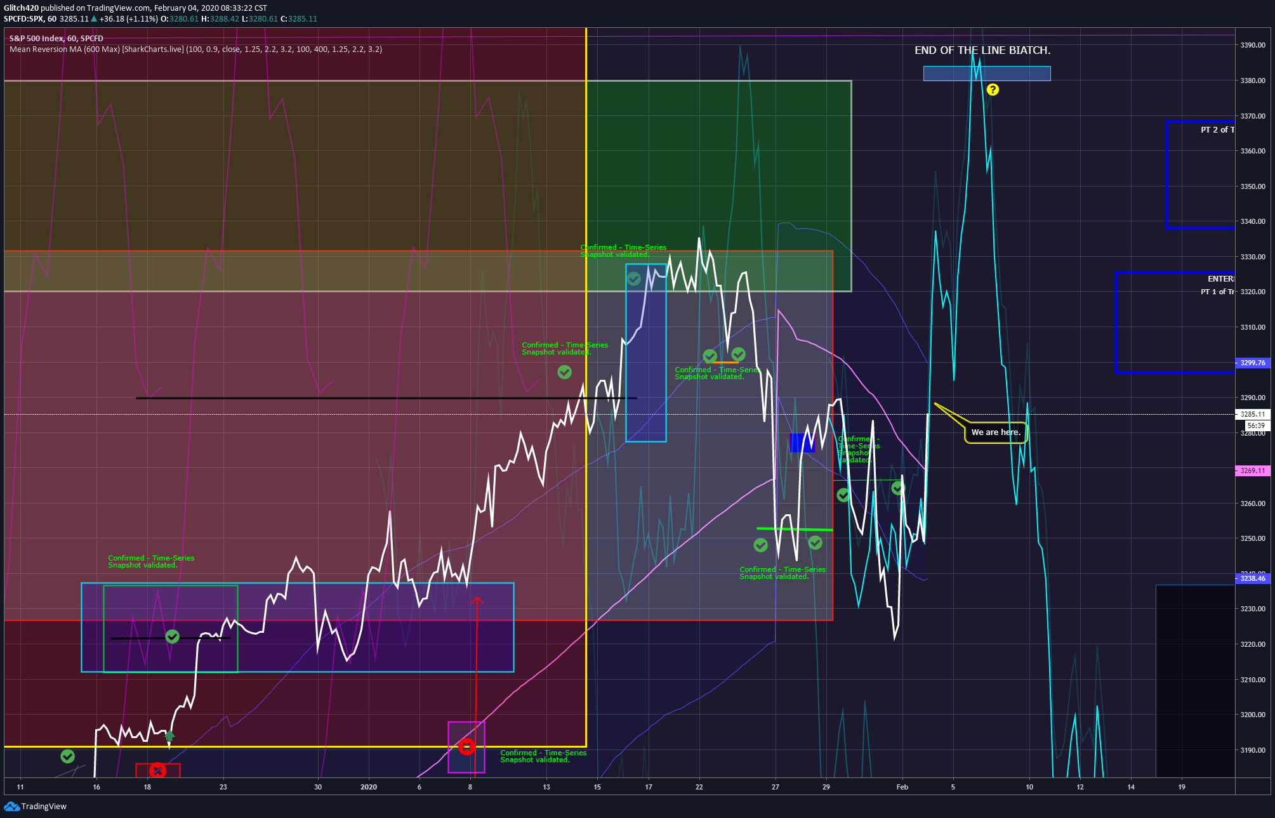The width and height of the screenshot is (1275, 818).
Task: Click the blue 3238.46 price tag
Action: click(1252, 578)
